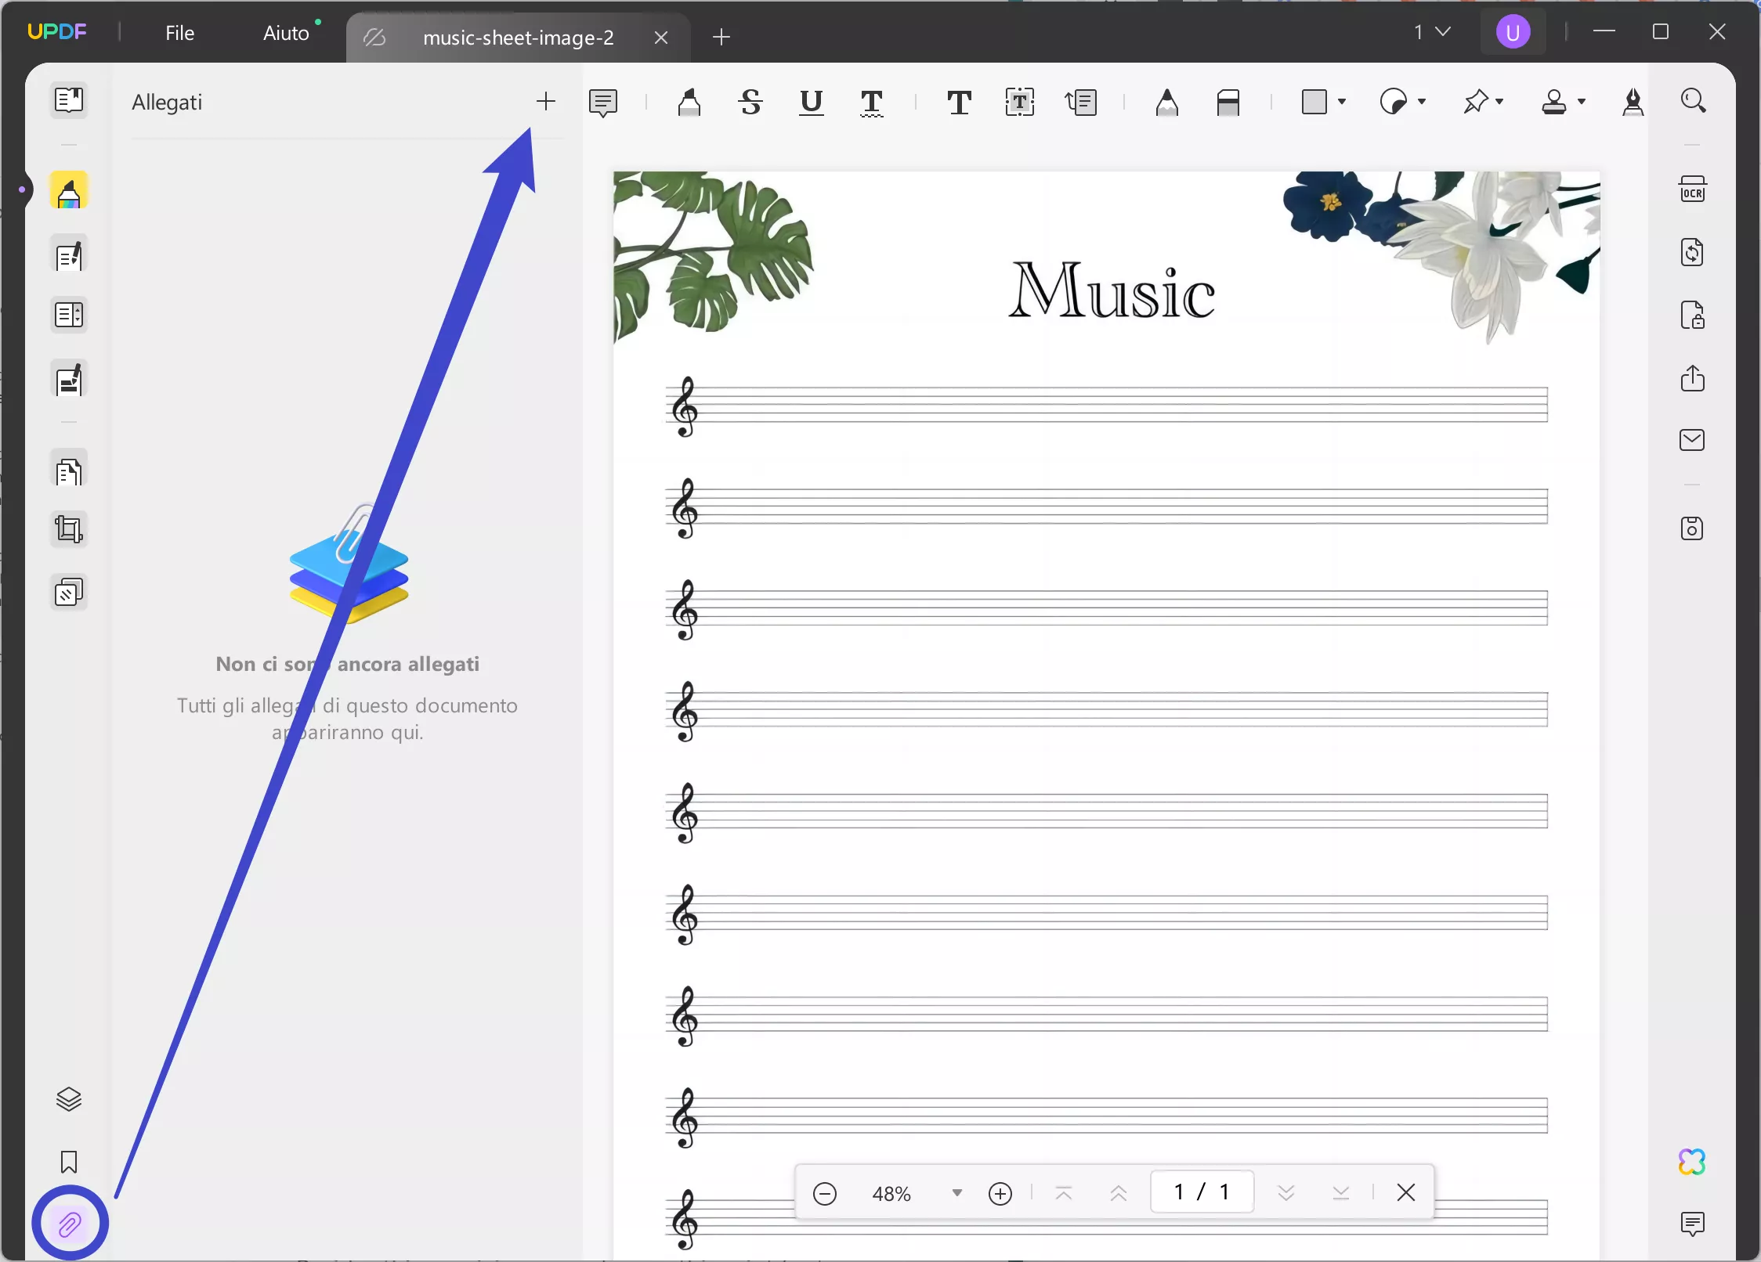Select the Rectangle shape tool
The width and height of the screenshot is (1761, 1262).
coord(1314,102)
